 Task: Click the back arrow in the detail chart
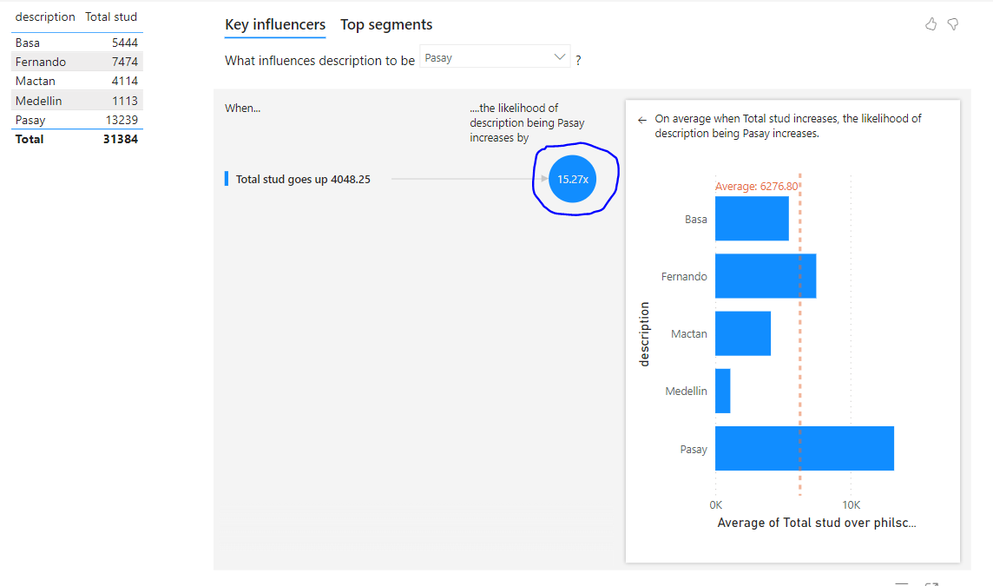642,120
